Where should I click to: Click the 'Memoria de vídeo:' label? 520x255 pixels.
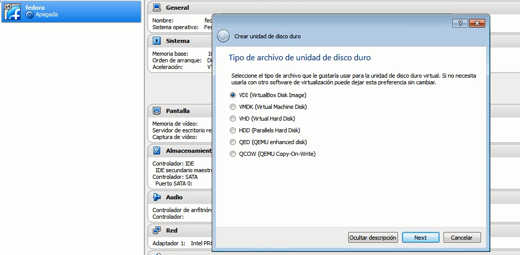[x=175, y=124]
